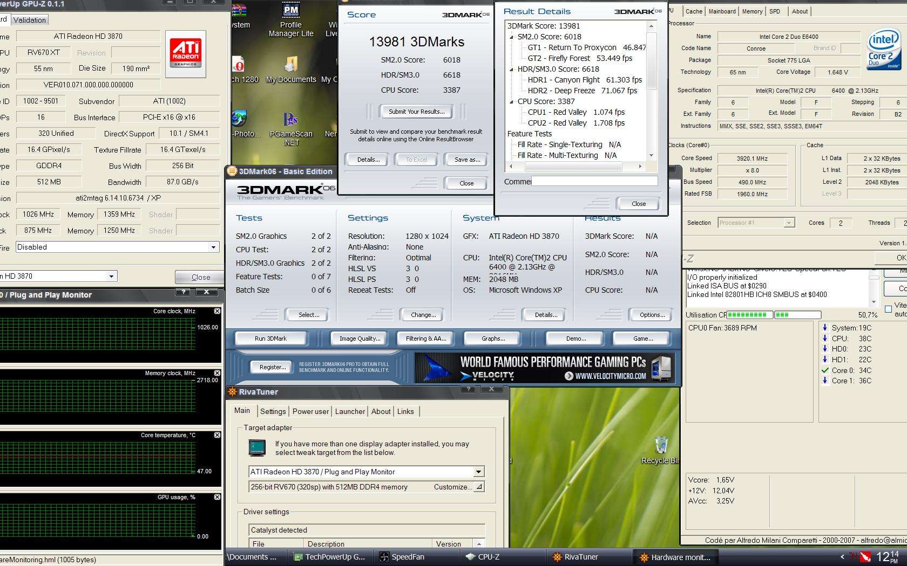The height and width of the screenshot is (566, 907).
Task: Click Submit Your Results button
Action: 417,112
